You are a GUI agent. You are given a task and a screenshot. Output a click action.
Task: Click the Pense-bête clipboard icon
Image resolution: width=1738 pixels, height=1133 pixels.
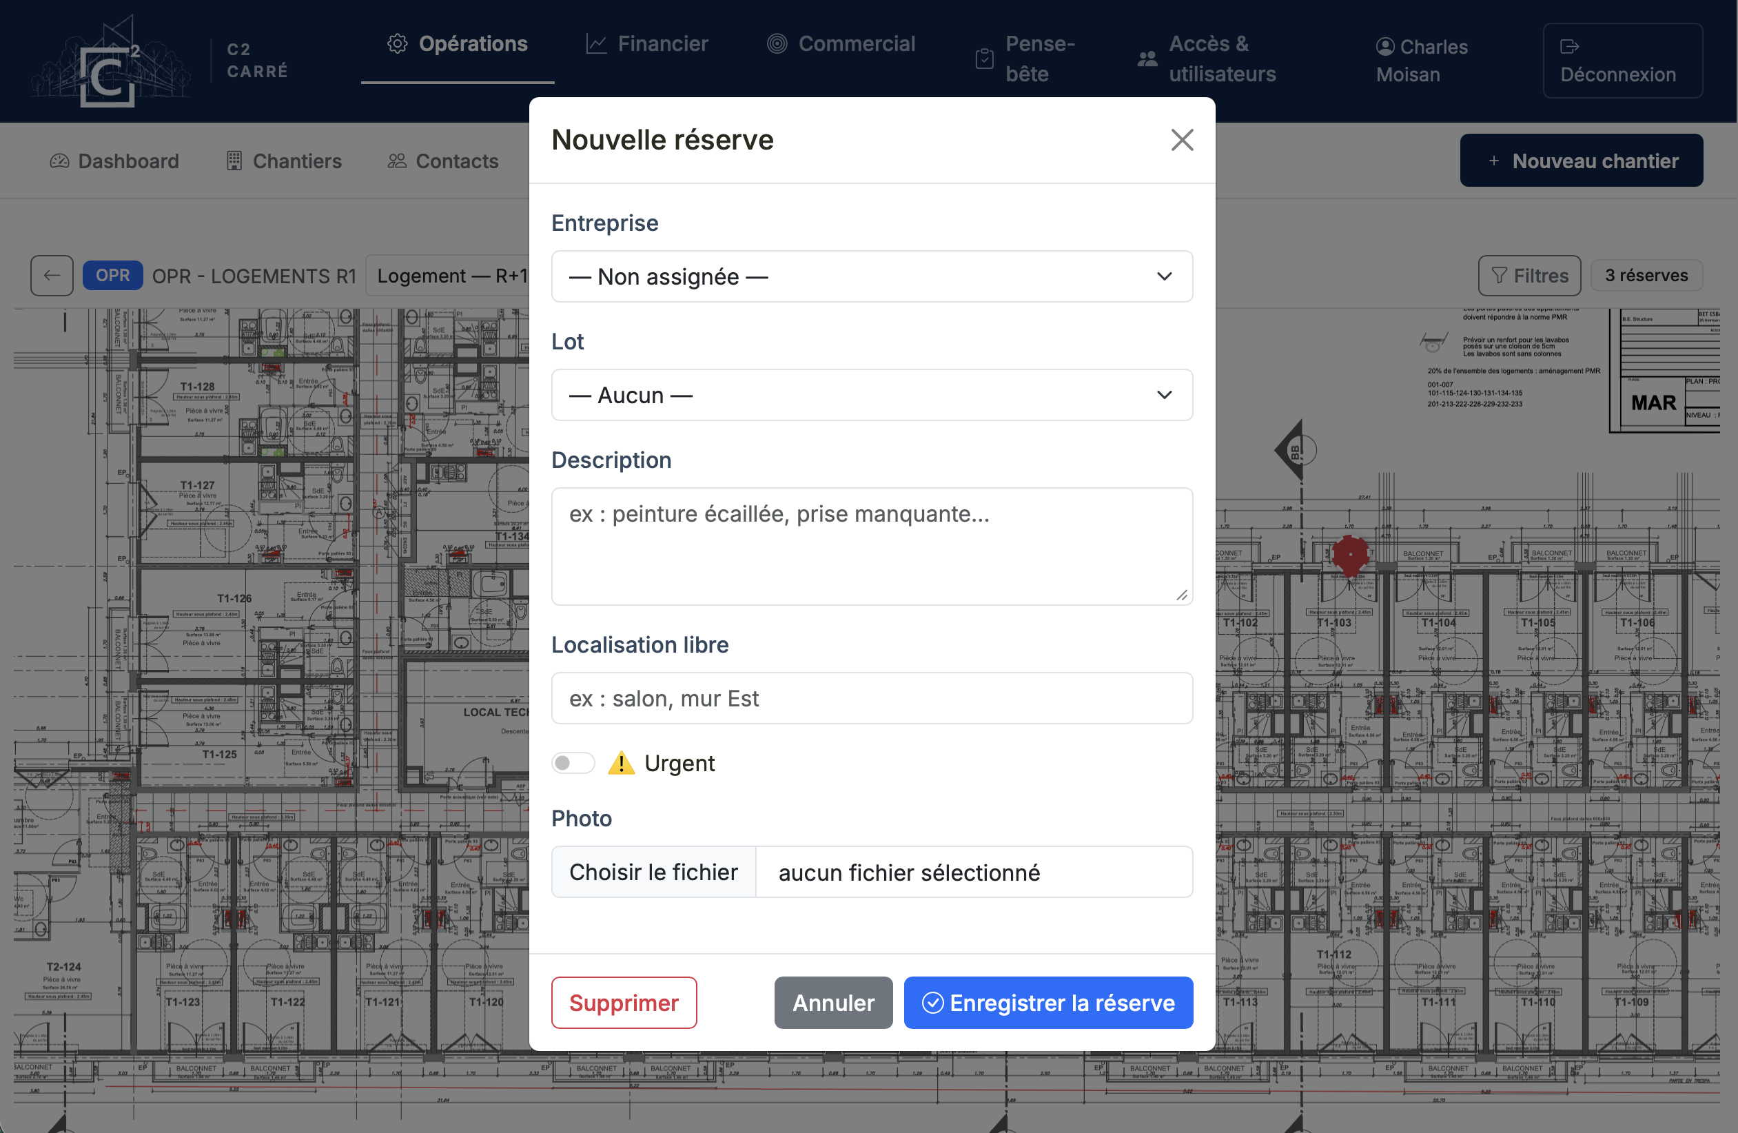[x=983, y=59]
